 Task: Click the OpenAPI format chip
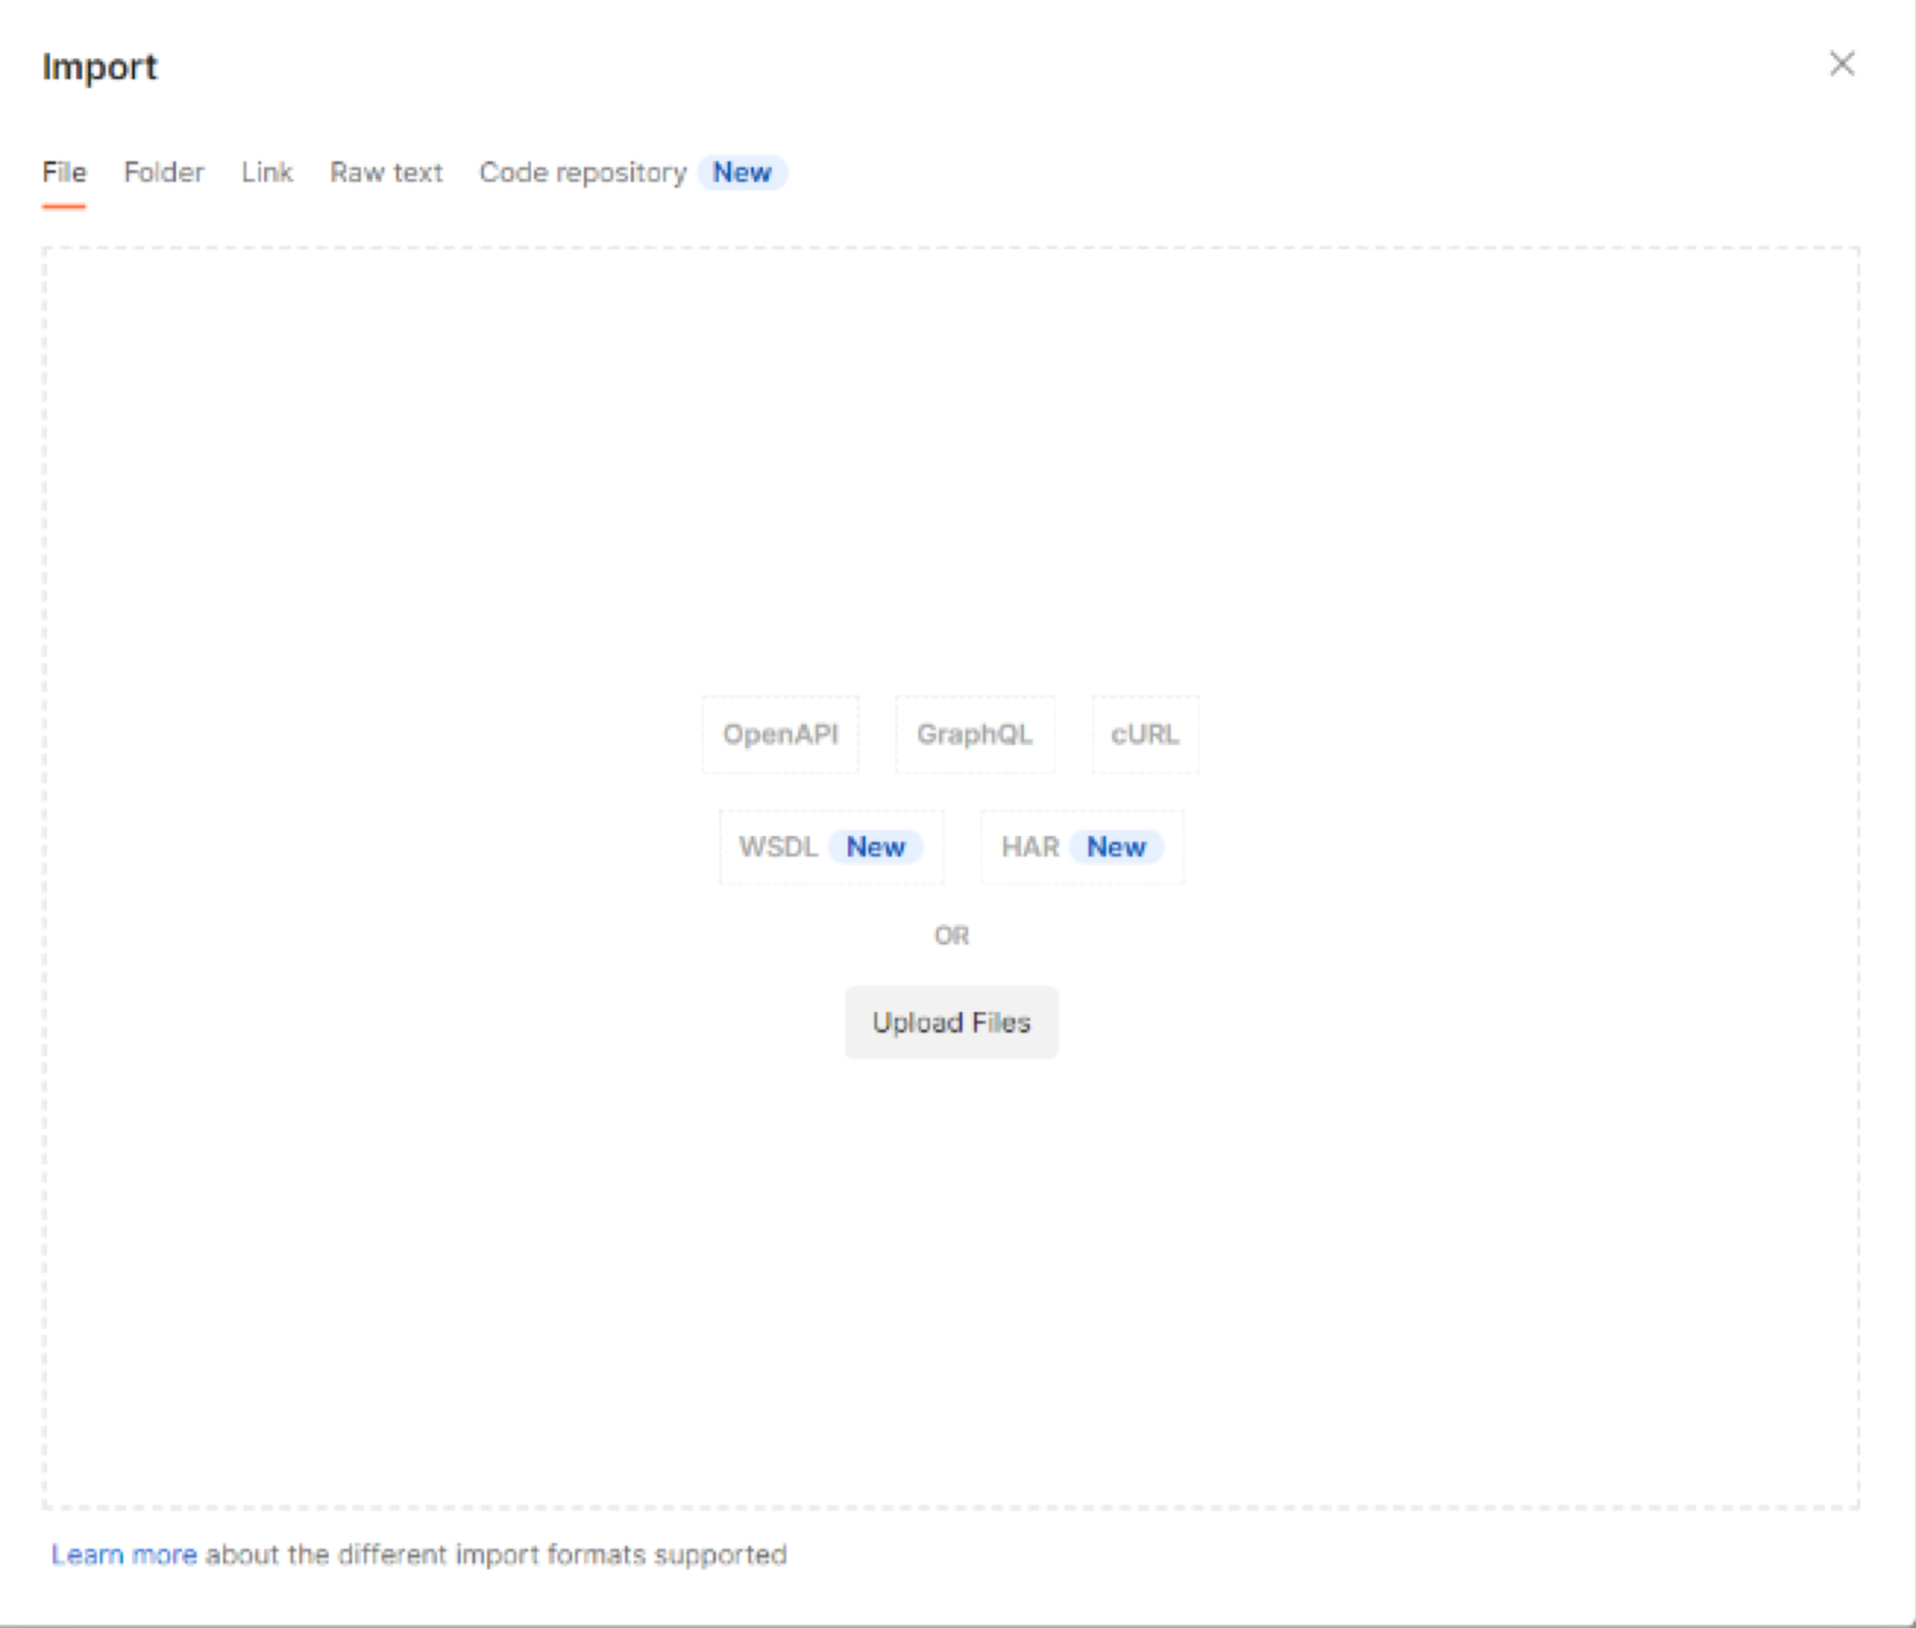pos(780,734)
